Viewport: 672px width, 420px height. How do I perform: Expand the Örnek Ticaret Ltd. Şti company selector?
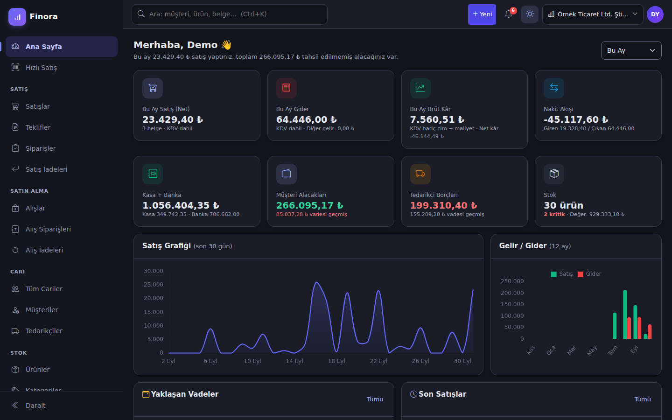[x=593, y=14]
